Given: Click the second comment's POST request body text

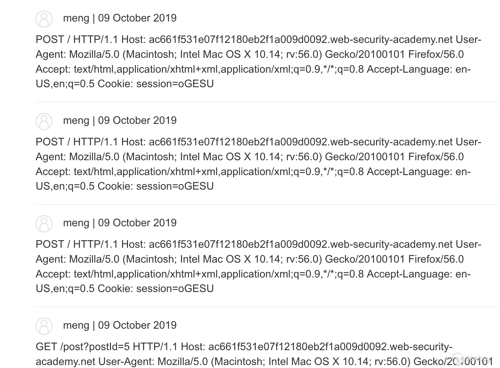Looking at the screenshot, I should coord(259,164).
